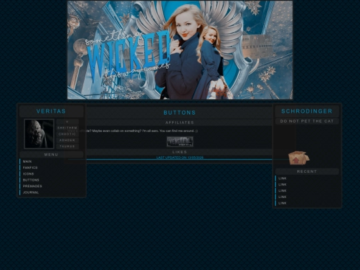The image size is (360, 270).
Task: Click the 'DO NOT PET THE CAT' heading
Action: pos(307,121)
